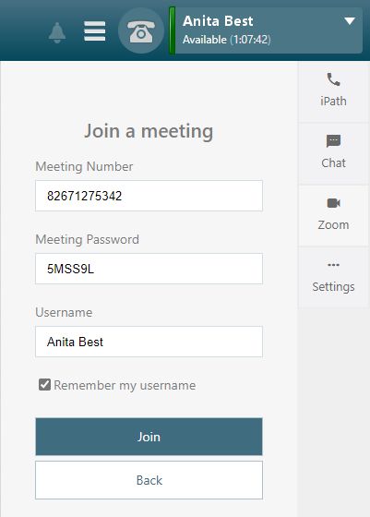Viewport: 370px width, 517px height.
Task: Open the Zoom tab label
Action: tap(333, 225)
